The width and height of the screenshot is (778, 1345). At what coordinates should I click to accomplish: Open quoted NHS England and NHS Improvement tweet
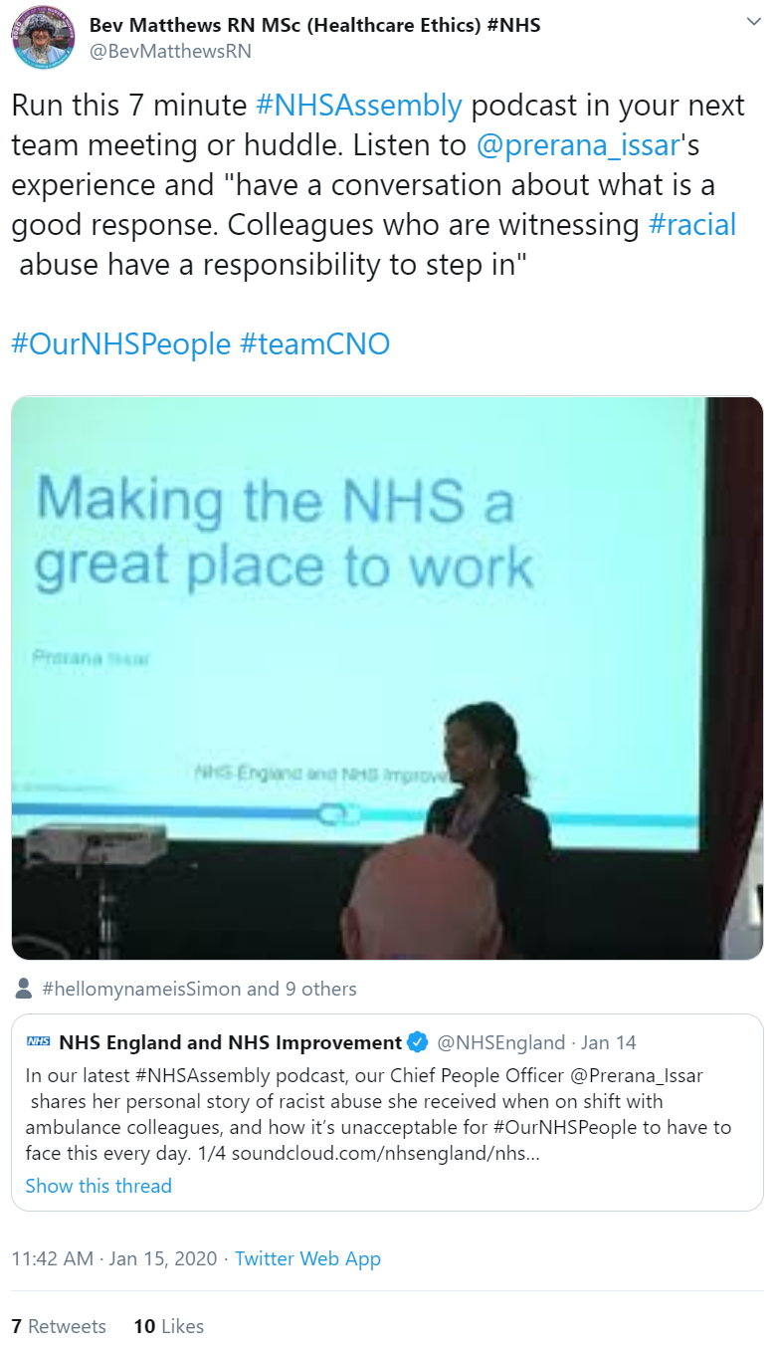tap(387, 1111)
